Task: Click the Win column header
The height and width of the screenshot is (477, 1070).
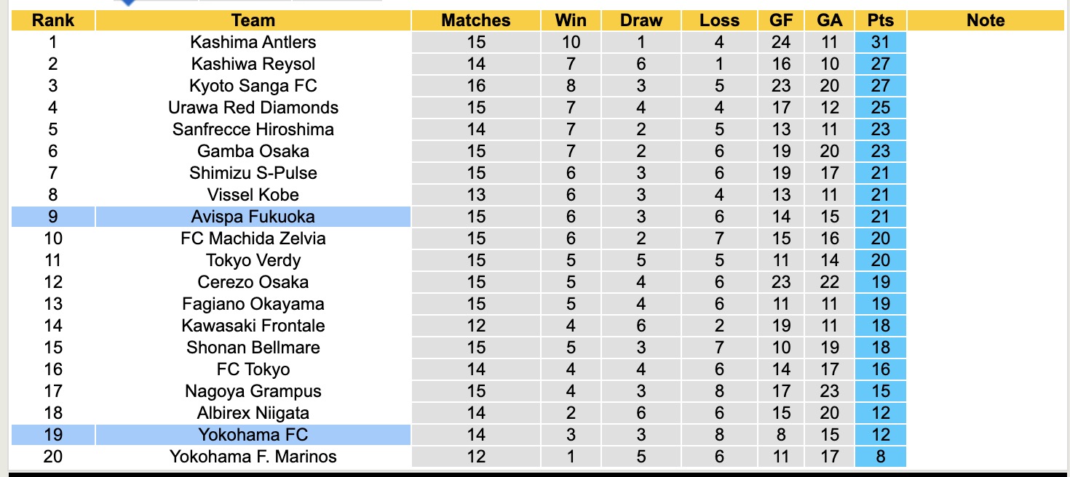Action: coord(571,20)
